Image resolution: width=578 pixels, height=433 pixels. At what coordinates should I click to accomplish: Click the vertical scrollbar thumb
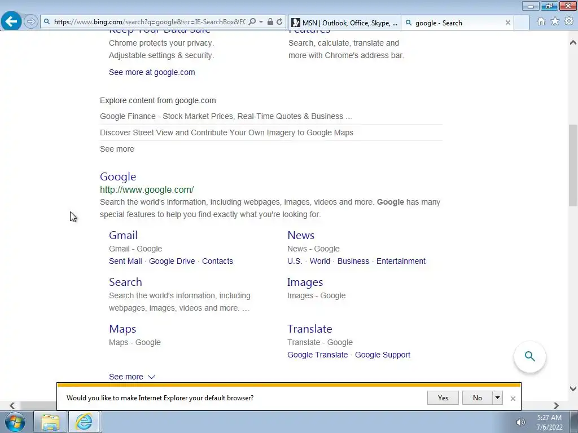[x=573, y=165]
